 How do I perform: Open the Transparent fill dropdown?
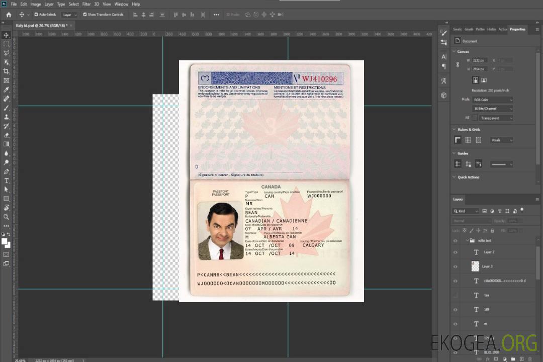tap(496, 118)
